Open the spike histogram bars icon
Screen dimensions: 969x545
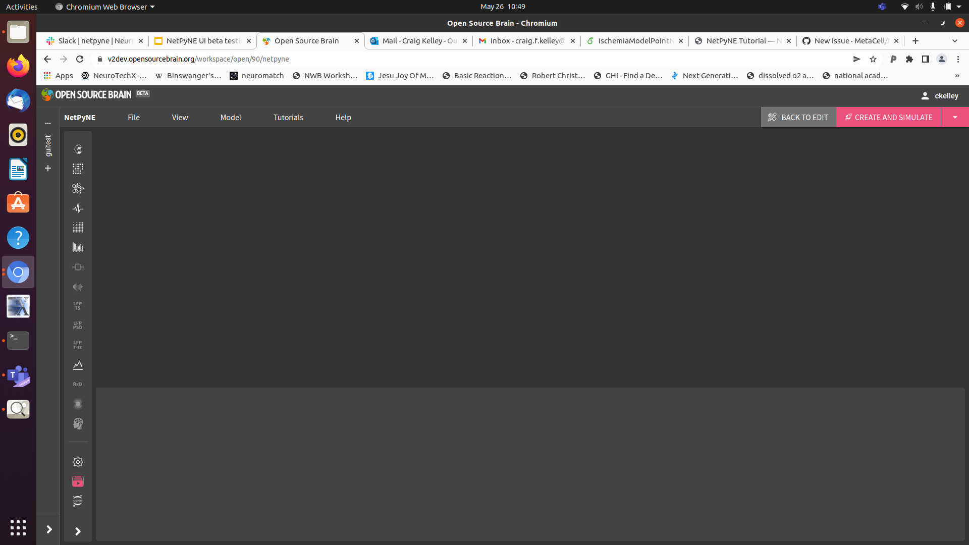point(78,247)
